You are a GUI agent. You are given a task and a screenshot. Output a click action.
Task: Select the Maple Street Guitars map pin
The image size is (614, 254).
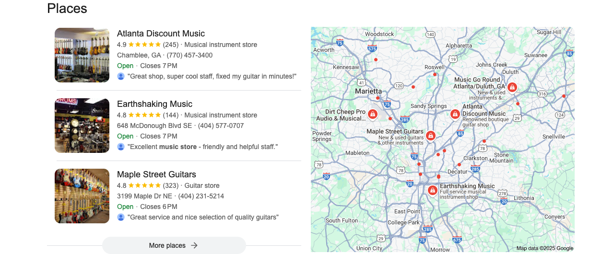coord(431,136)
